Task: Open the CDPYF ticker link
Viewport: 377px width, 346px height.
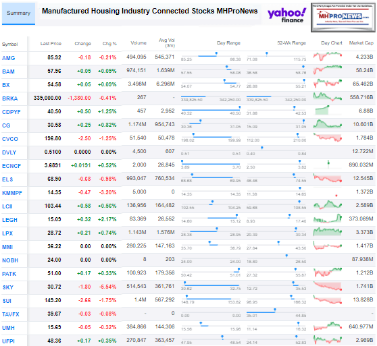Action: click(x=11, y=112)
